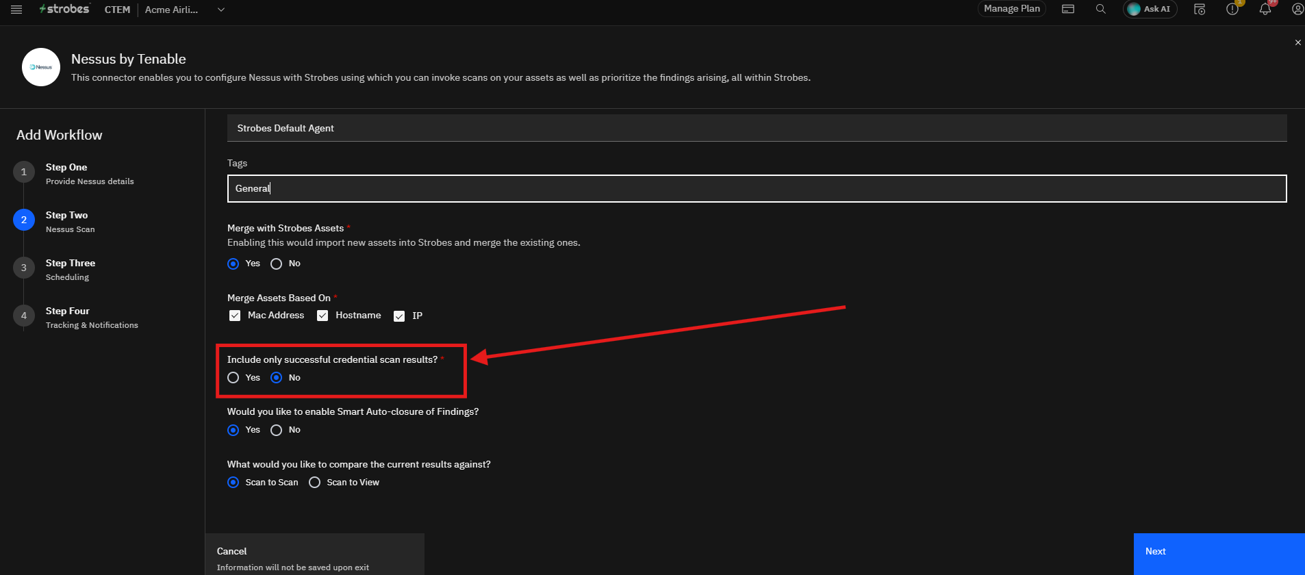This screenshot has width=1305, height=575.
Task: Open the alerts exclamation icon
Action: (1232, 9)
